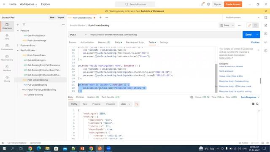Open the POST method dropdown
Screen dimensions: 270x152
78,35
